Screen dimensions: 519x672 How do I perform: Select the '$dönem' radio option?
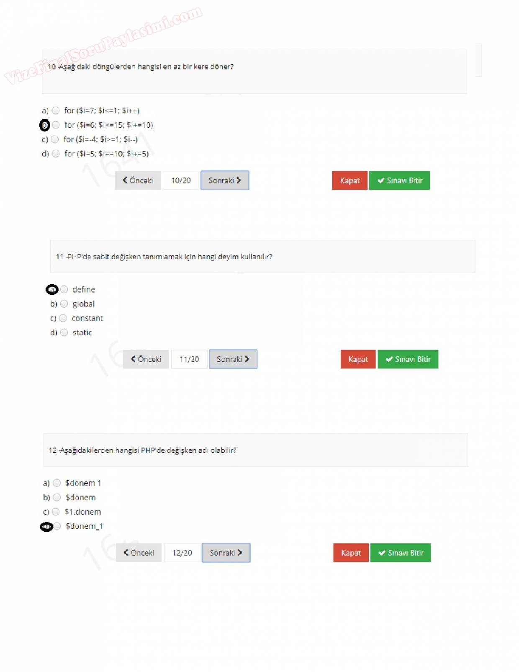click(x=57, y=497)
